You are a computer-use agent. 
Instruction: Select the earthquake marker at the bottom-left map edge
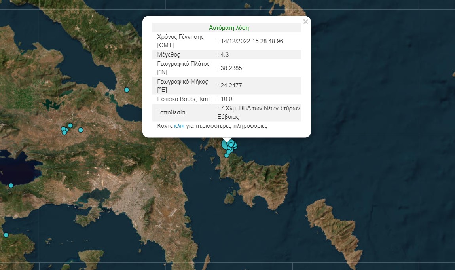point(6,235)
